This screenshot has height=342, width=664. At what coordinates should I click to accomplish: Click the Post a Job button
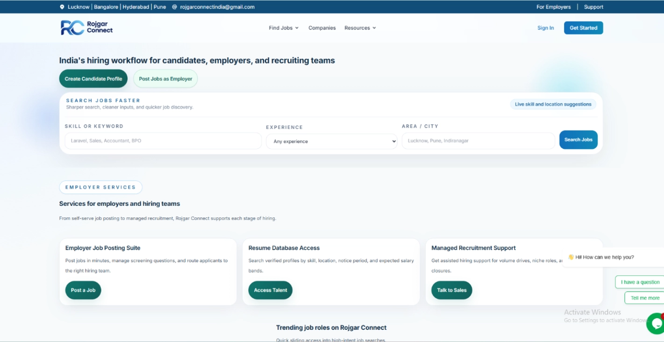[83, 290]
